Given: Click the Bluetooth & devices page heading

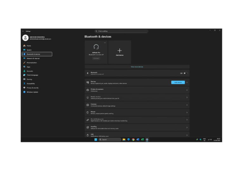Looking at the screenshot, I should click(98, 37).
